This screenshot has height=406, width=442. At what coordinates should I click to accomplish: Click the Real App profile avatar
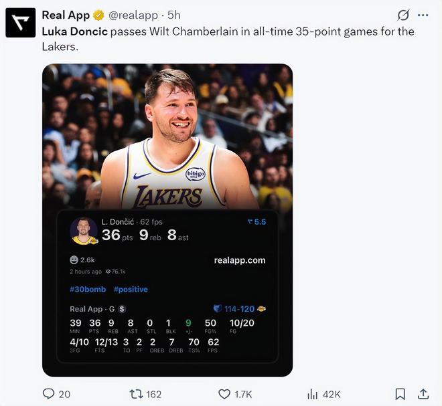pyautogui.click(x=21, y=22)
